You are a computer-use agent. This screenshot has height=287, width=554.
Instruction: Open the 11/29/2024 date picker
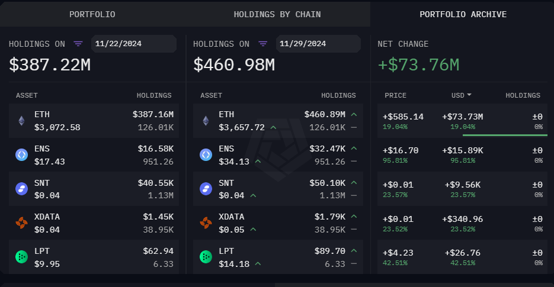pyautogui.click(x=318, y=44)
